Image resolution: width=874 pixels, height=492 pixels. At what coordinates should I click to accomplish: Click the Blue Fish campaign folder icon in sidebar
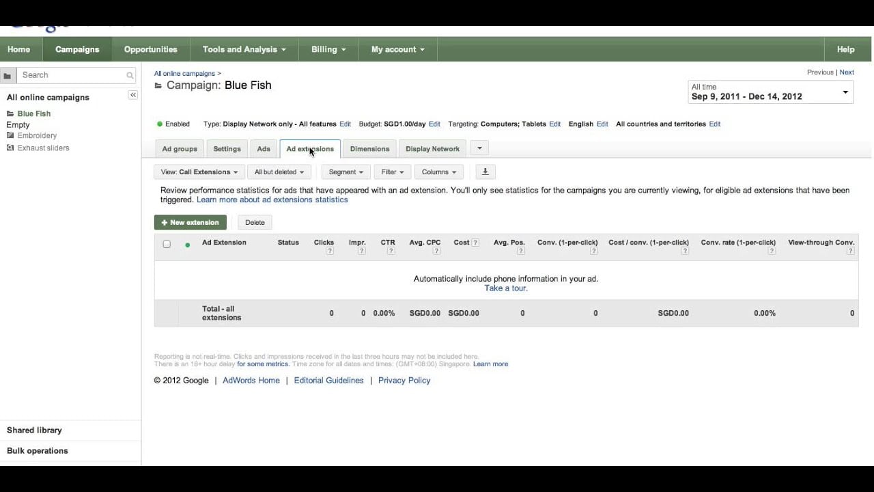coord(10,114)
